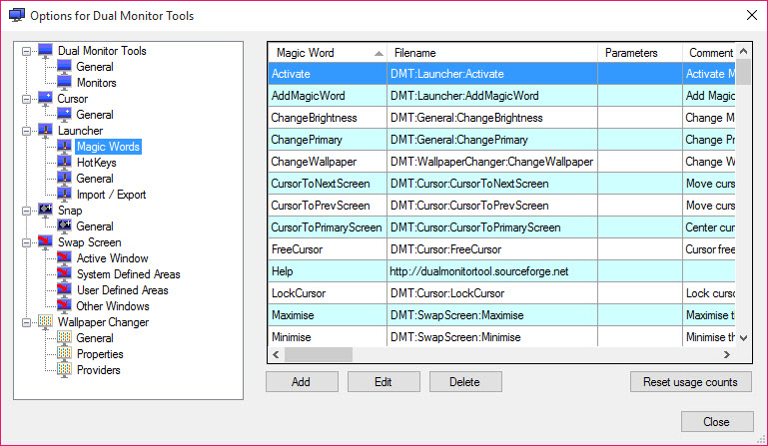The width and height of the screenshot is (768, 446).
Task: Collapse the Snap tree node
Action: [x=26, y=211]
